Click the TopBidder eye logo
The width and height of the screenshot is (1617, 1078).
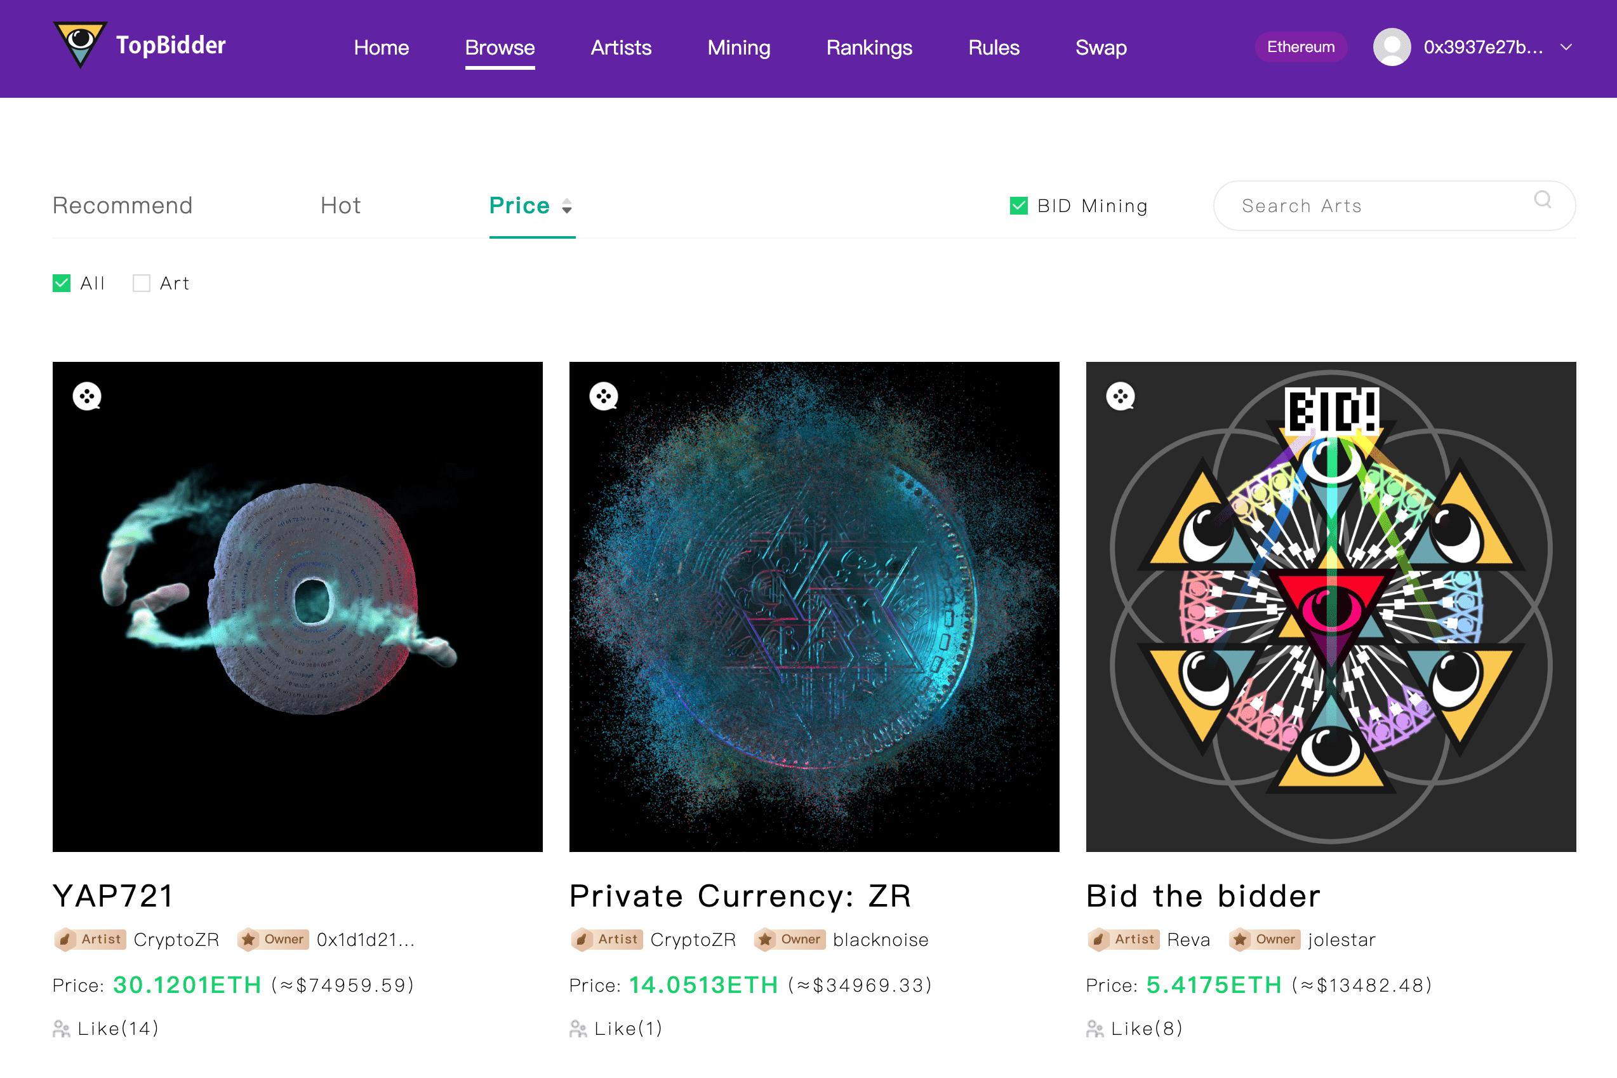click(81, 46)
